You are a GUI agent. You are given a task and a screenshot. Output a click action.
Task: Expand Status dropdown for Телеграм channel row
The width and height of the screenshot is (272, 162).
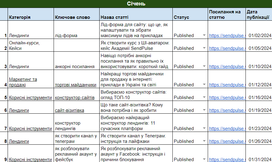tap(204, 141)
